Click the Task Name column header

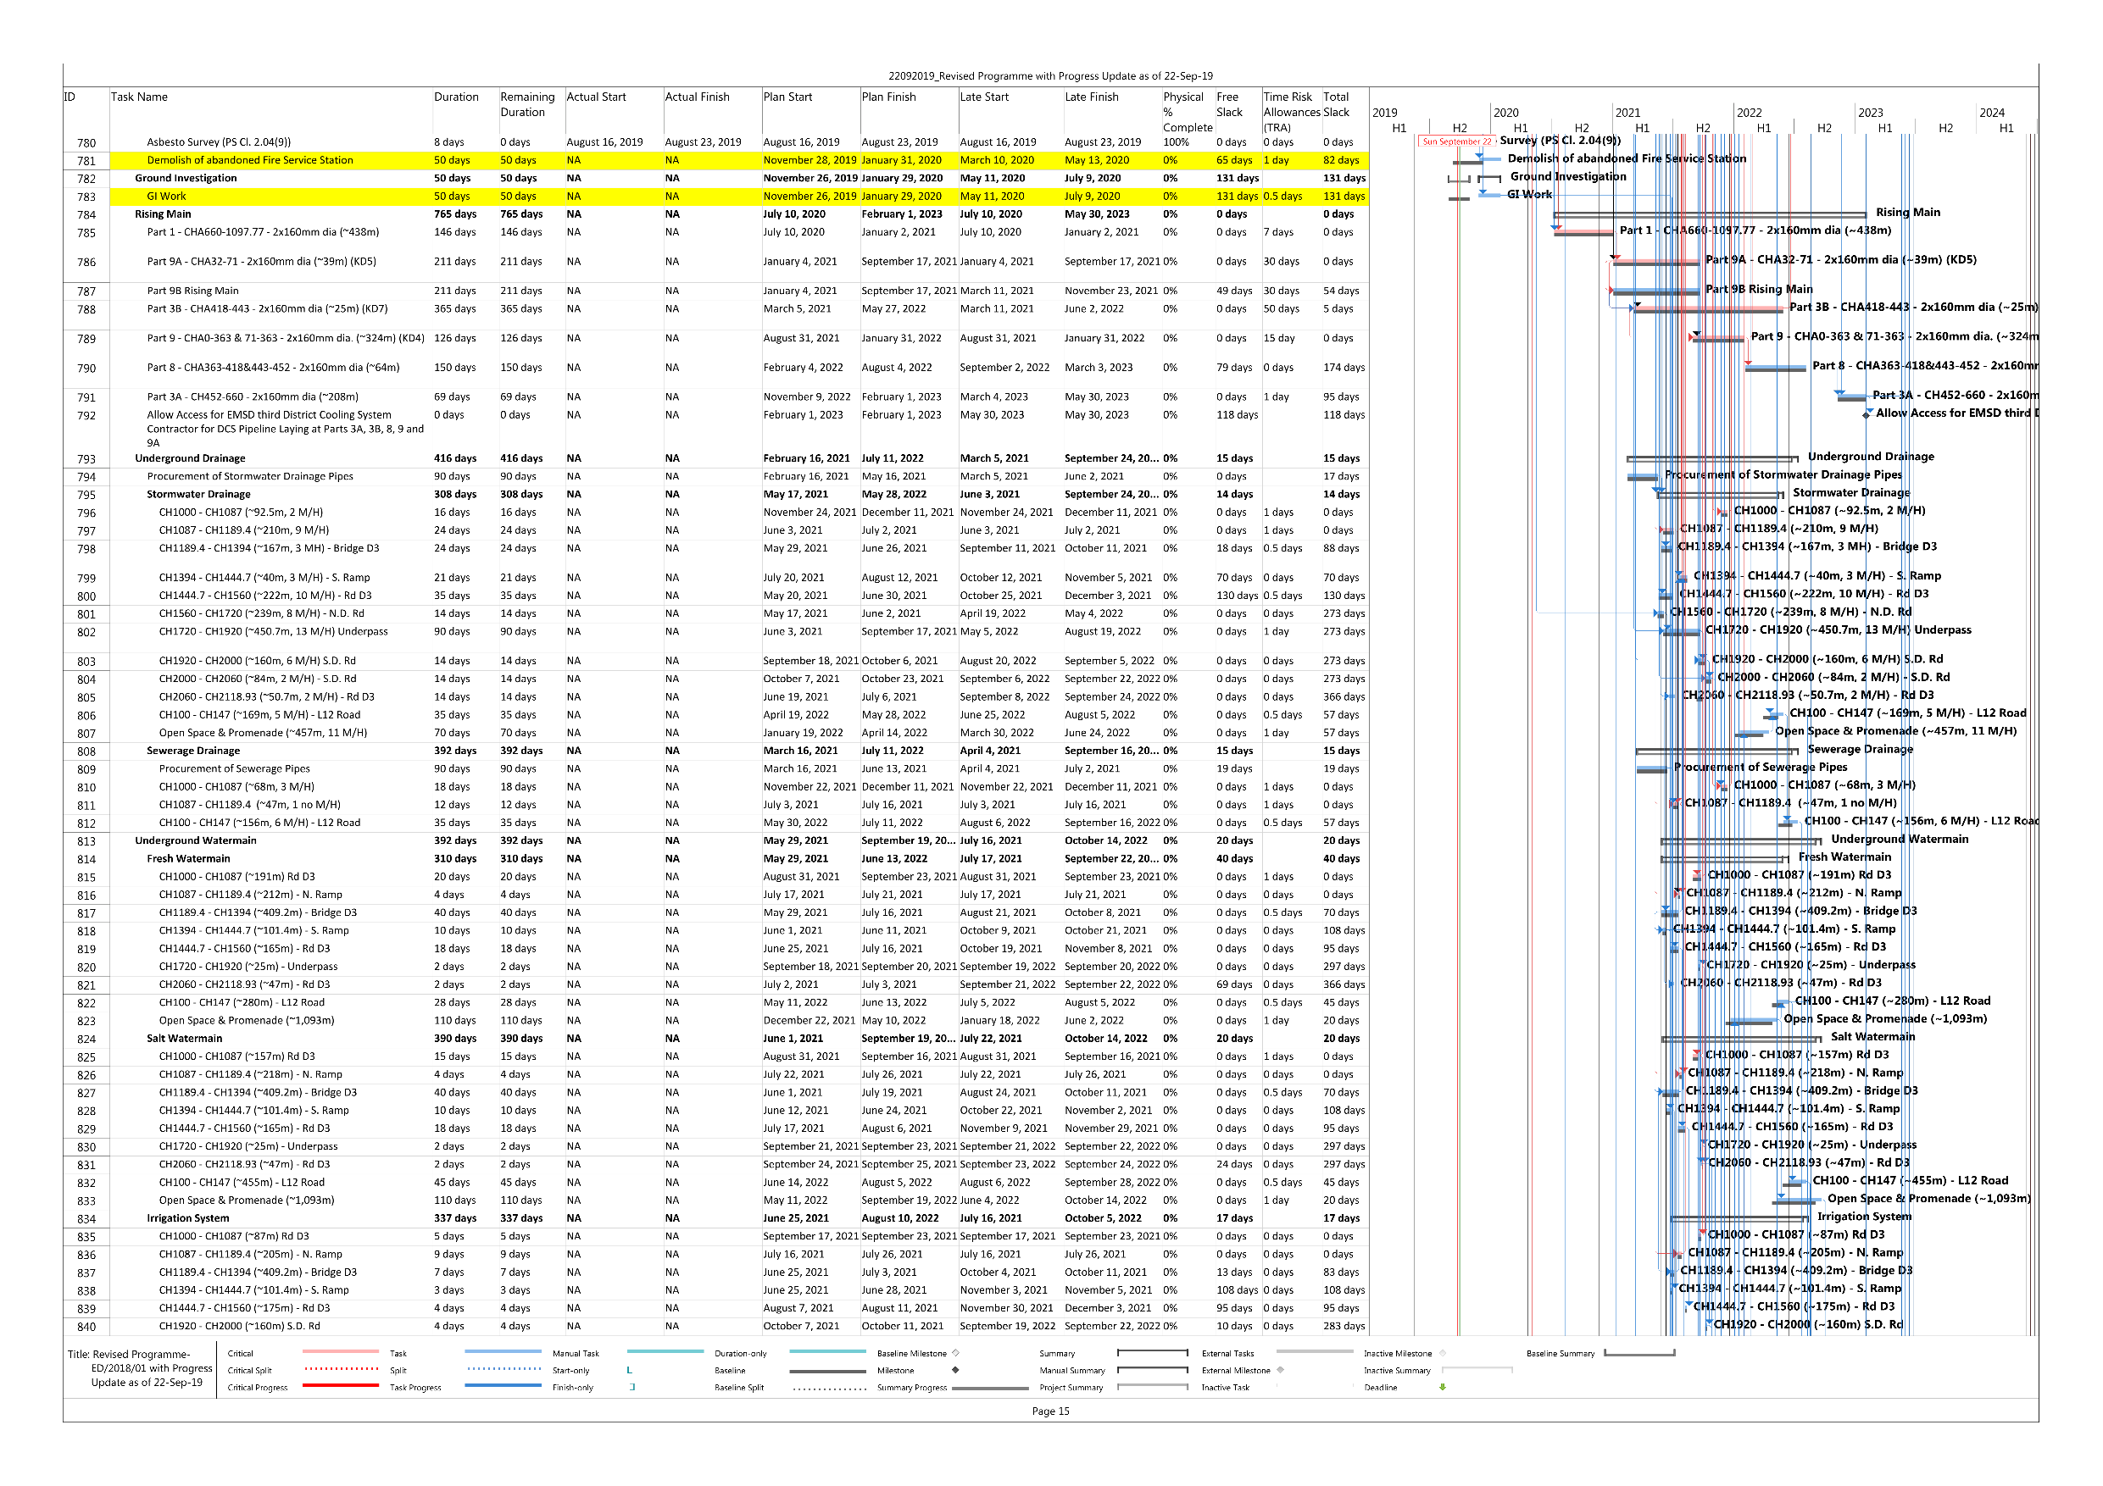139,97
